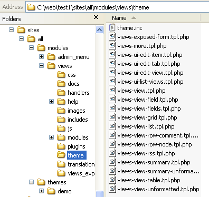Viewport: 209px width, 197px height.
Task: Click the Address bar path field
Action: point(117,7)
